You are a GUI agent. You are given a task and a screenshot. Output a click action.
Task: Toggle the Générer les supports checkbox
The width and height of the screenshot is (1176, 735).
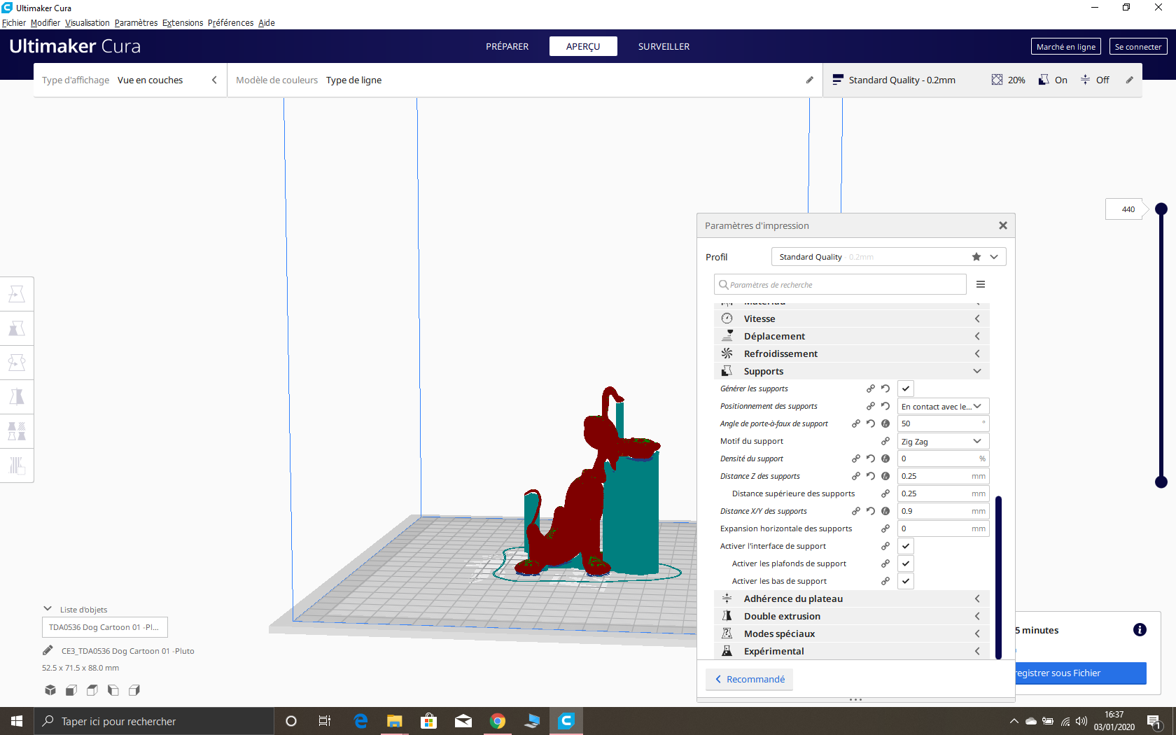pyautogui.click(x=906, y=388)
